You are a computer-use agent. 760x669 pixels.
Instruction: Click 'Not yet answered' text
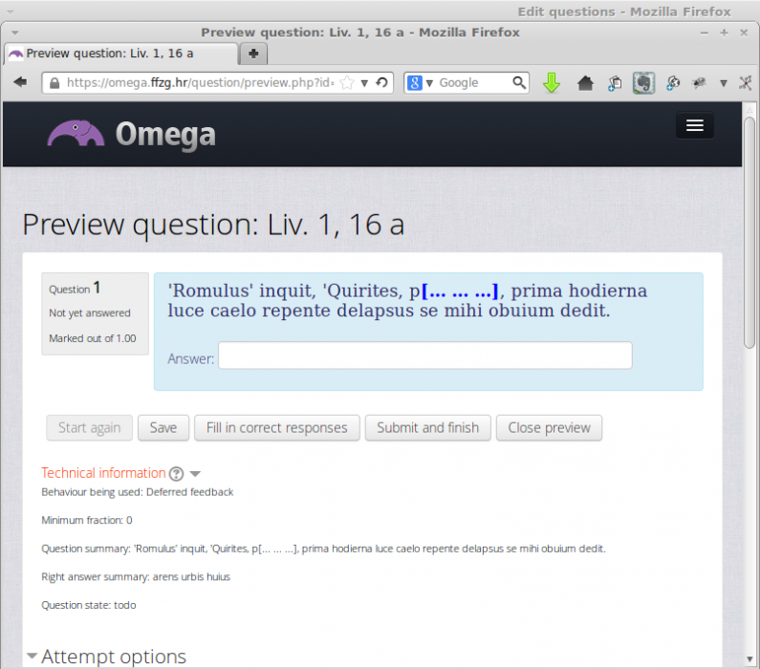point(90,313)
